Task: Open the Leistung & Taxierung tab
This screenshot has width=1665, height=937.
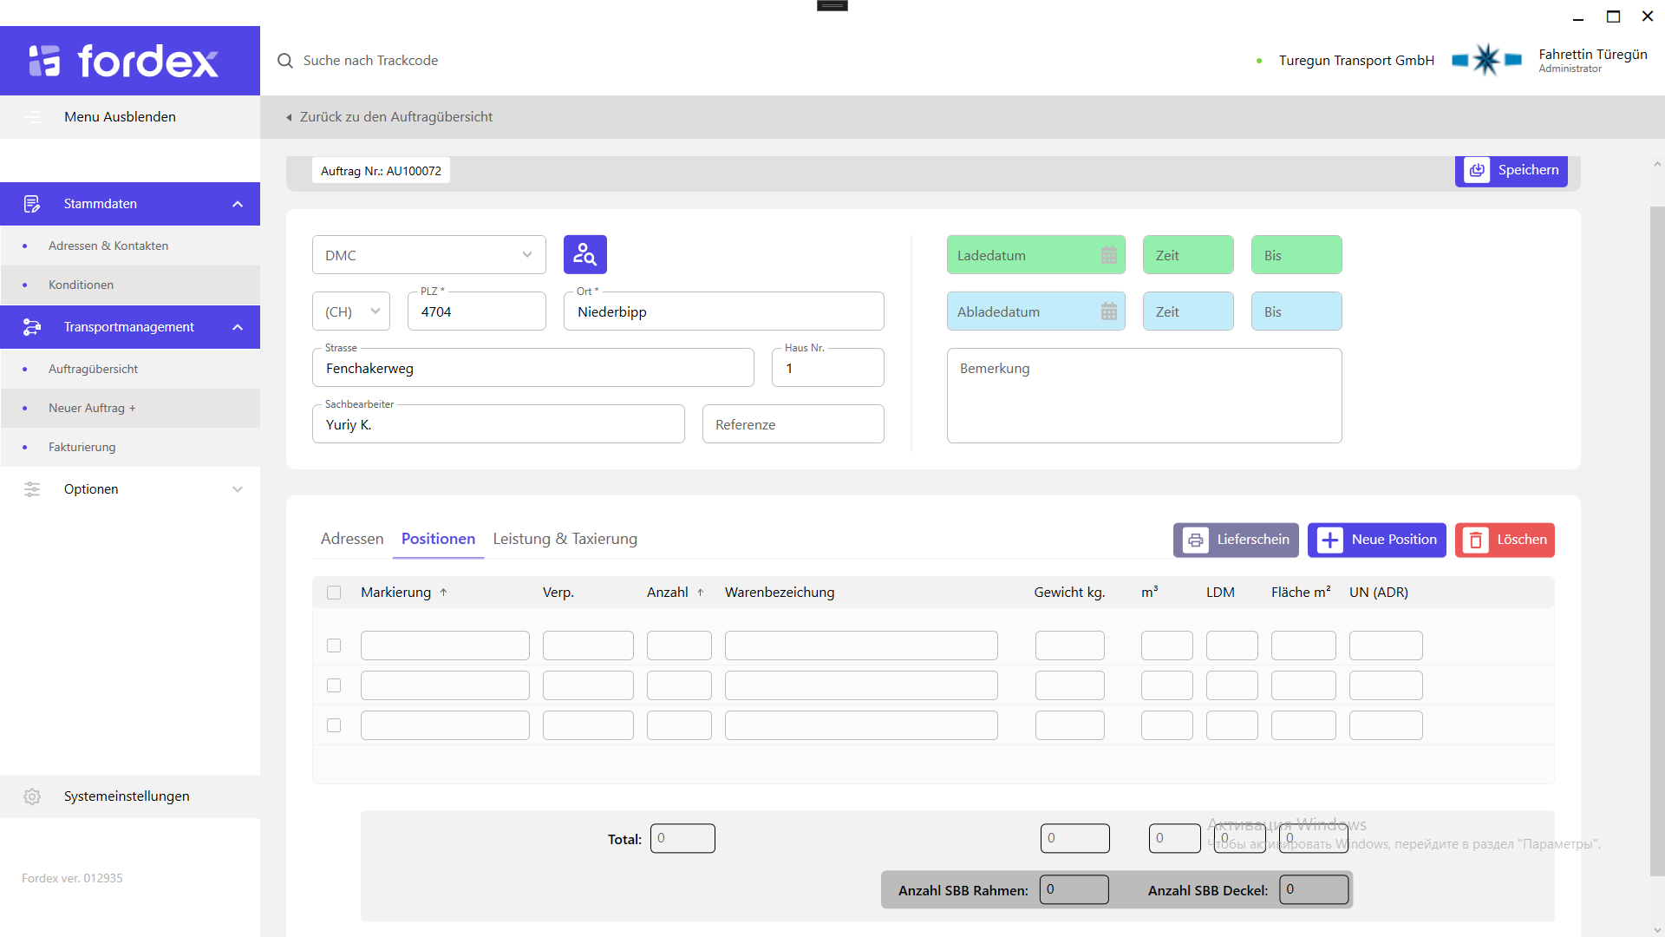Action: [565, 539]
